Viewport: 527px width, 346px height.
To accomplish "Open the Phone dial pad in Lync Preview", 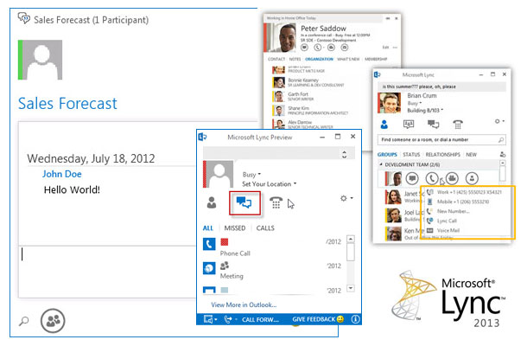I will 276,202.
